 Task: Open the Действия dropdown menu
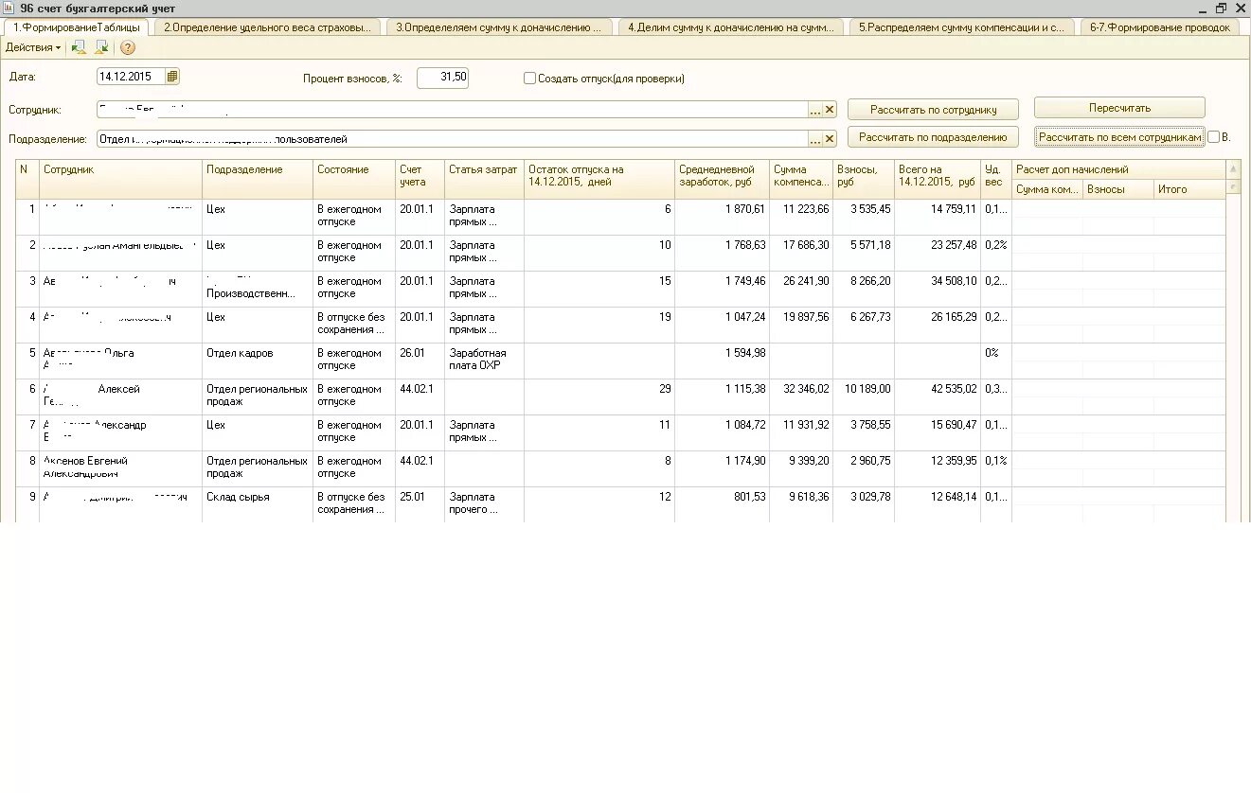pos(32,47)
